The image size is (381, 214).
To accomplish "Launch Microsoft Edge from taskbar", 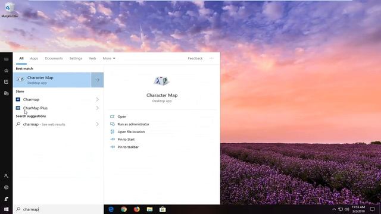I will click(111, 209).
